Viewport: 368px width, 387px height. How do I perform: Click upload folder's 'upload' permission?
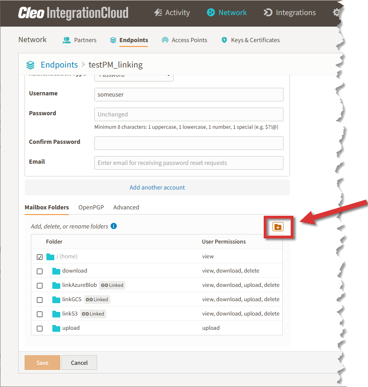point(211,328)
